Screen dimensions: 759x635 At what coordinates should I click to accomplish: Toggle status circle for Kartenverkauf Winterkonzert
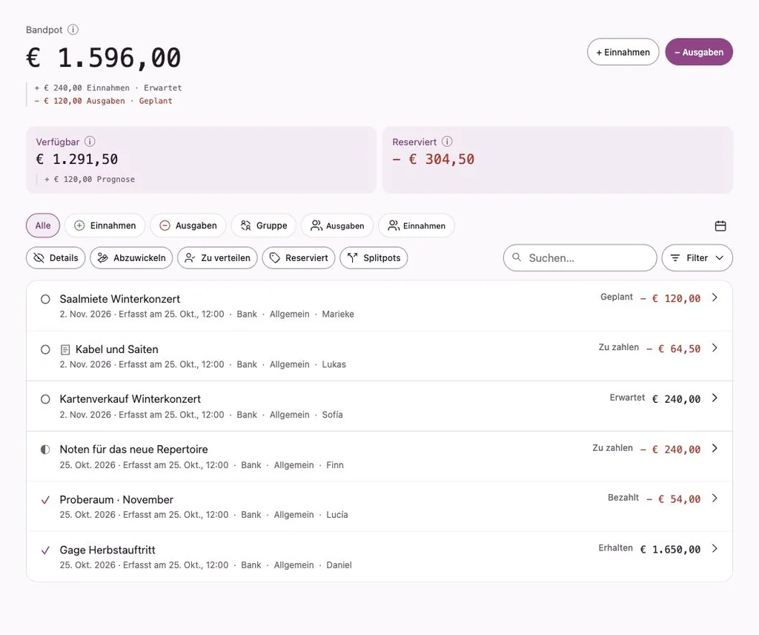click(45, 399)
